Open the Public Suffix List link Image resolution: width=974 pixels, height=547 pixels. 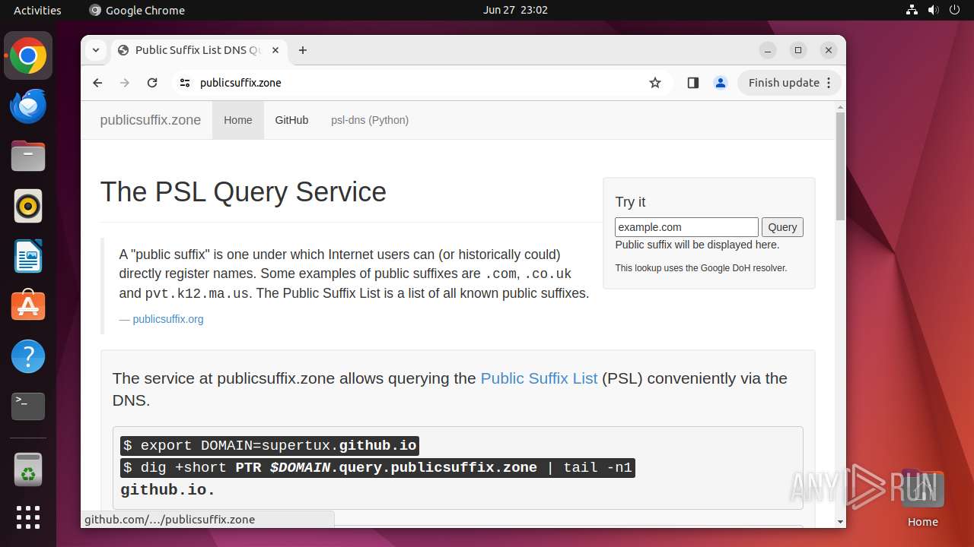tap(539, 378)
